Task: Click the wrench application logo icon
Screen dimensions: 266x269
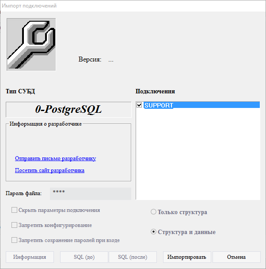Action: tap(31, 44)
